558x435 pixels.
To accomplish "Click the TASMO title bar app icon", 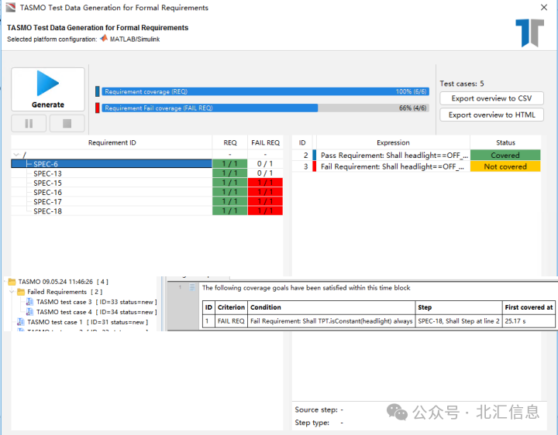I will pyautogui.click(x=11, y=8).
